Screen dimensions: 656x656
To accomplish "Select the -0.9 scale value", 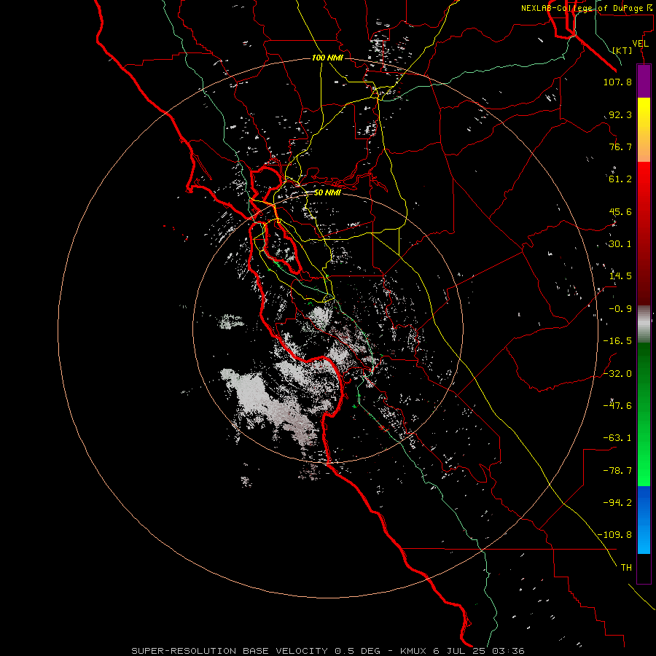I will point(620,309).
